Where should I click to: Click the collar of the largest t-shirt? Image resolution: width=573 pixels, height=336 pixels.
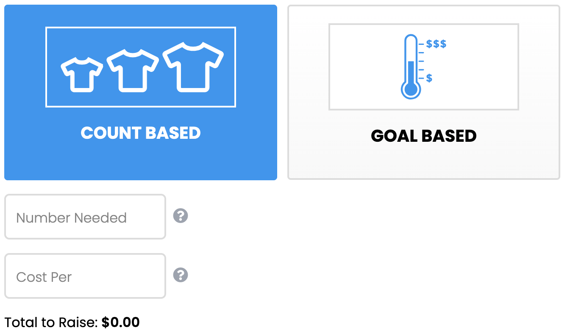tap(193, 46)
